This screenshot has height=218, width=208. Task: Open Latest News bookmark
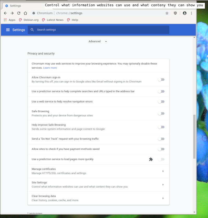[x=53, y=20]
